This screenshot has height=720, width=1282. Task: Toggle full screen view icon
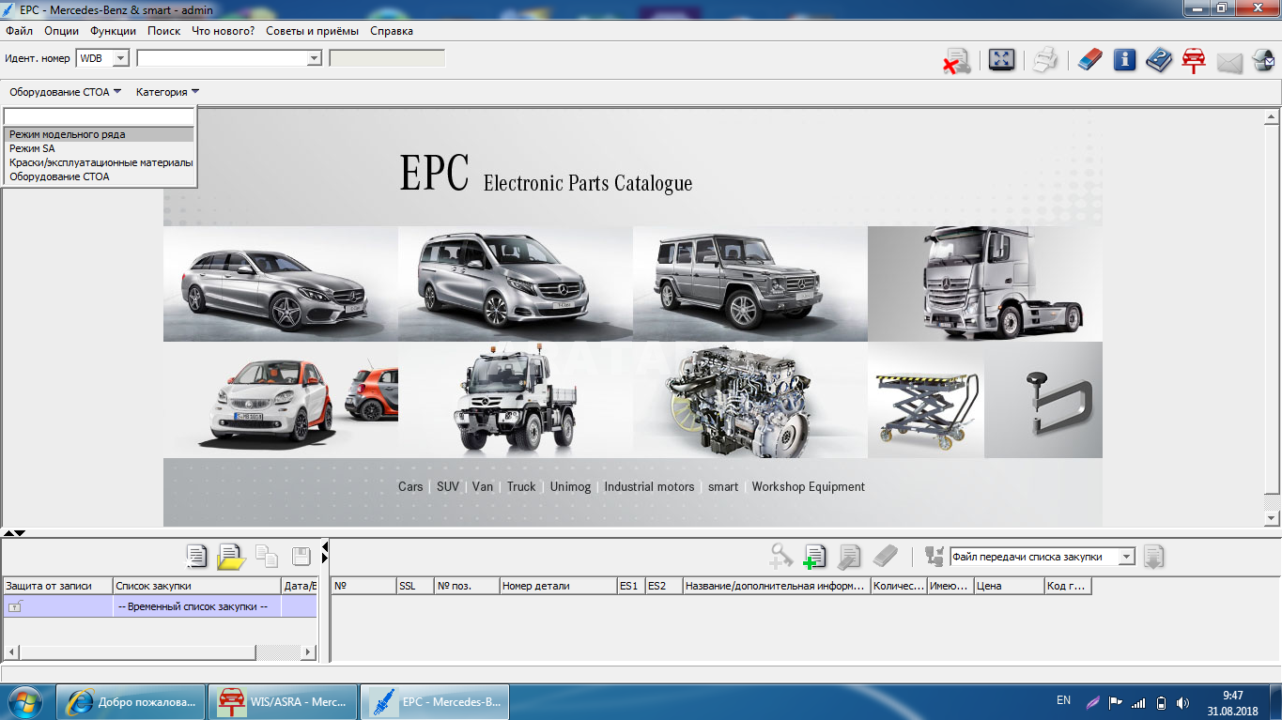click(1001, 60)
